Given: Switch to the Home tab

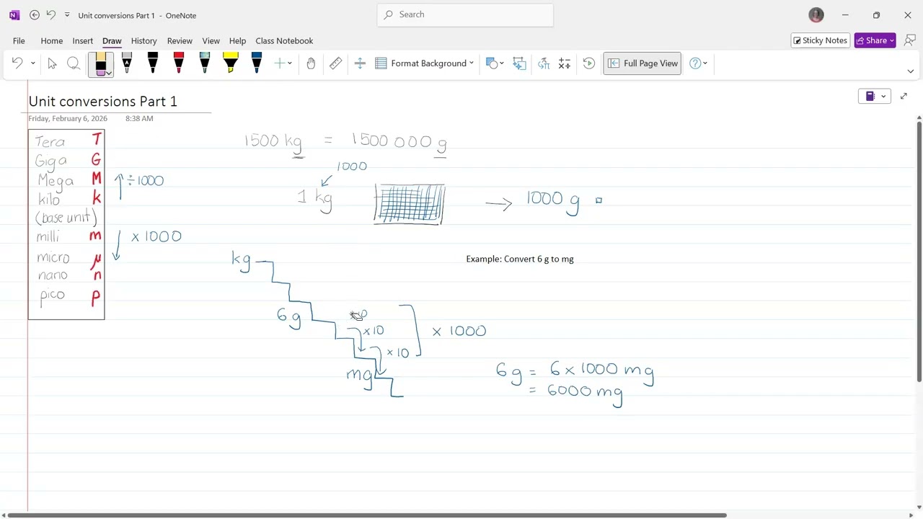Looking at the screenshot, I should click(x=52, y=41).
